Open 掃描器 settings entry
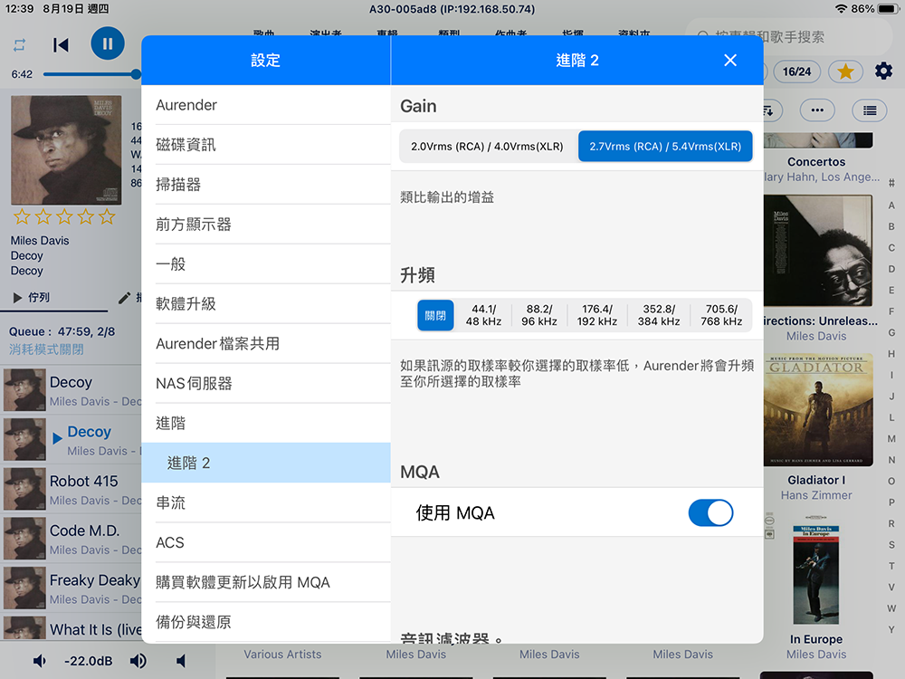The image size is (905, 679). 266,185
